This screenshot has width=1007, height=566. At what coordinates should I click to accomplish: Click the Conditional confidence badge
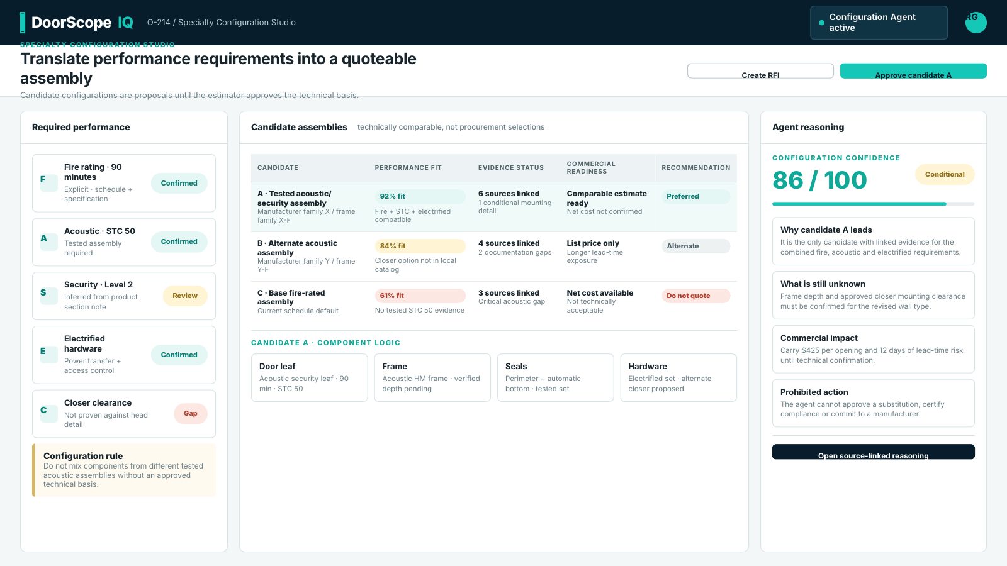[x=945, y=174]
